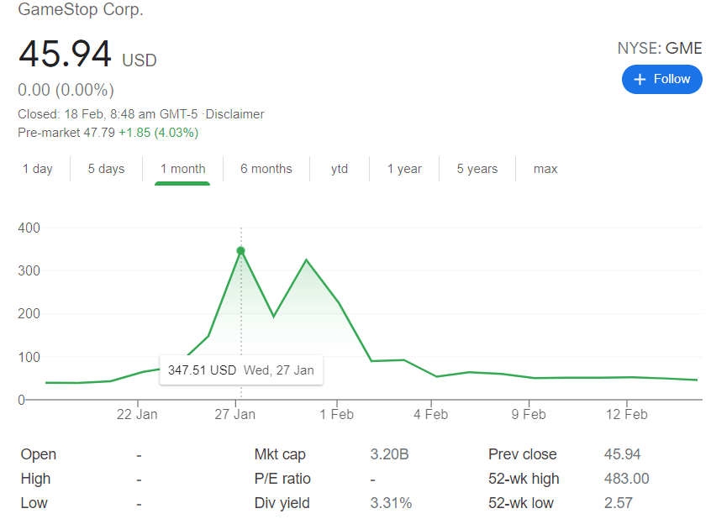Image resolution: width=711 pixels, height=519 pixels.
Task: Click the plus icon on Follow button
Action: [x=640, y=79]
